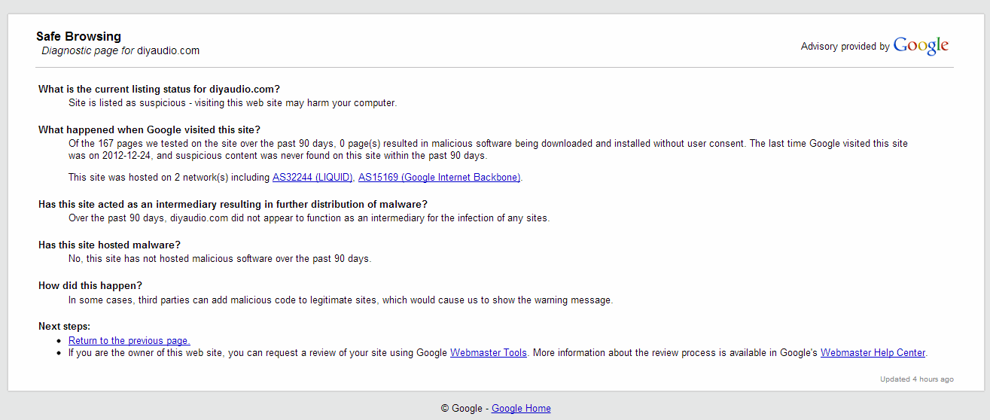Open the Webmaster Tools link
Image resolution: width=990 pixels, height=420 pixels.
coord(489,353)
